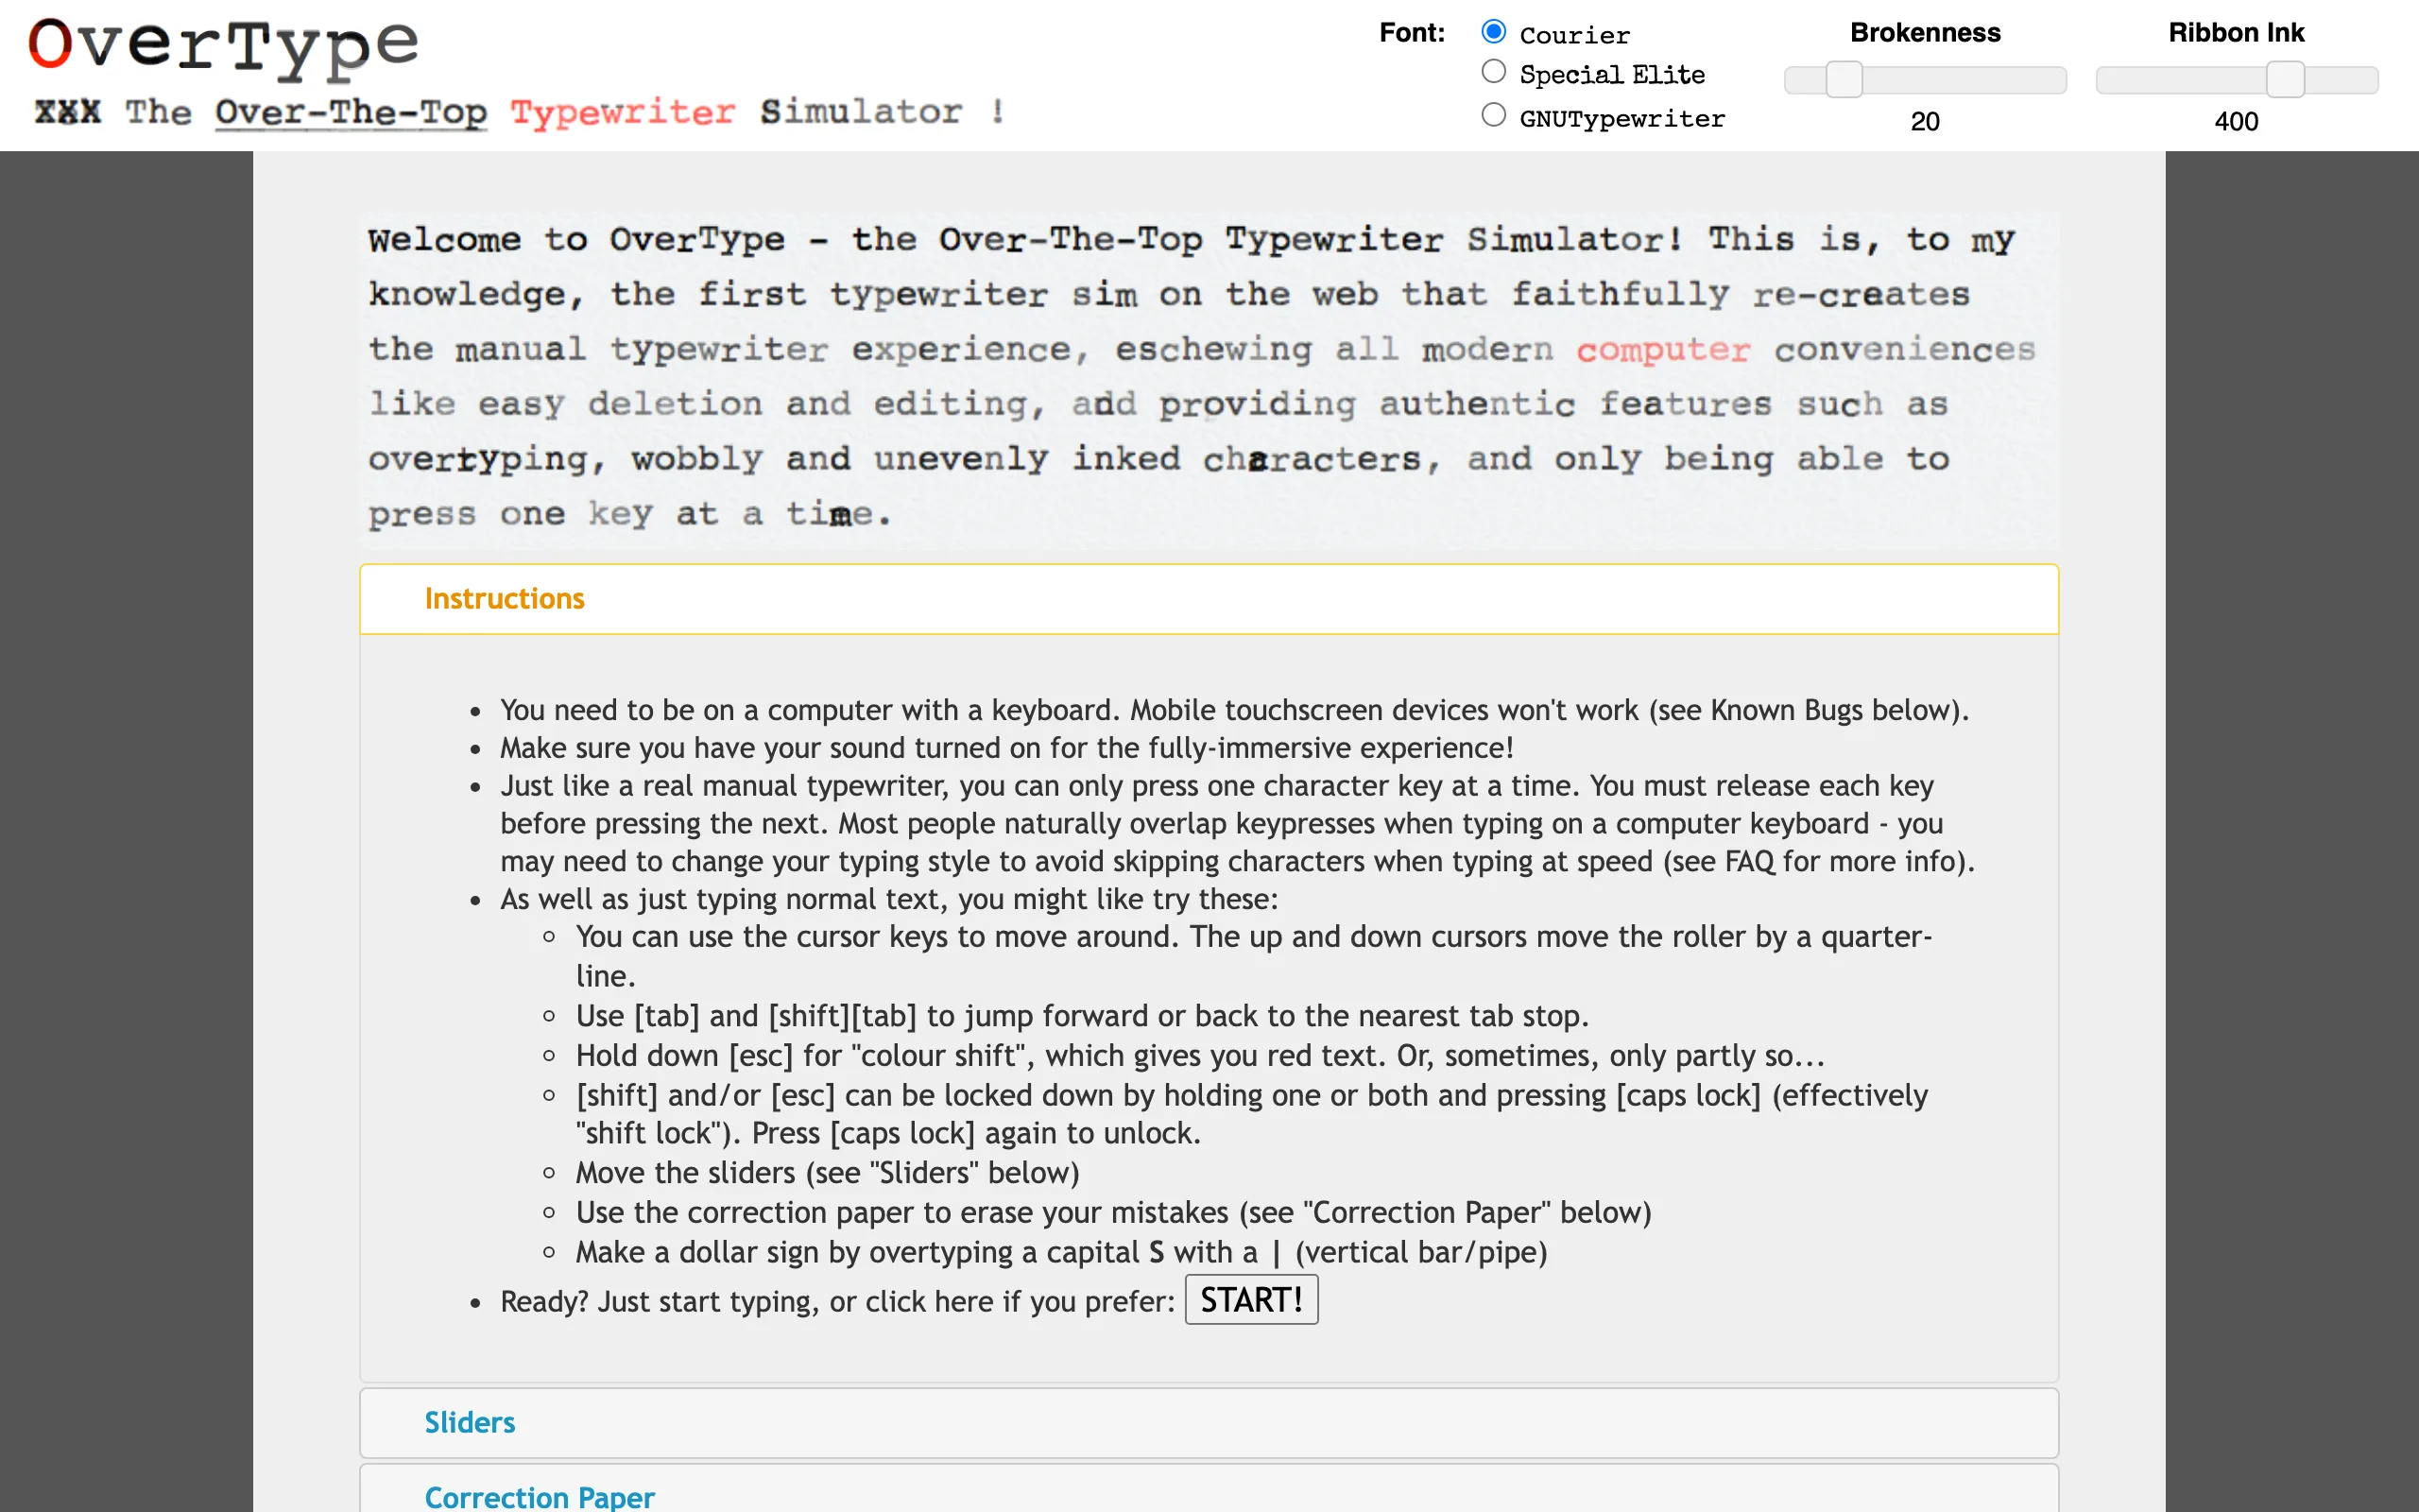
Task: Click the 'Use [tab] and [shift][tab]' instruction
Action: 1082,1016
